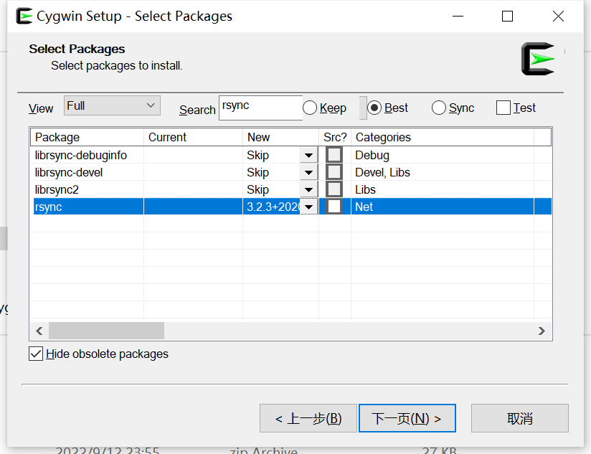Open version dropdown for librsync2
This screenshot has height=454, width=591.
click(308, 189)
